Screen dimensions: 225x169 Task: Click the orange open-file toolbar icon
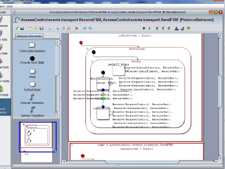(36, 29)
